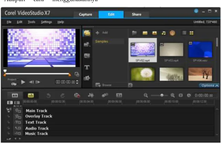Fit project in timeline window

[x=181, y=95]
